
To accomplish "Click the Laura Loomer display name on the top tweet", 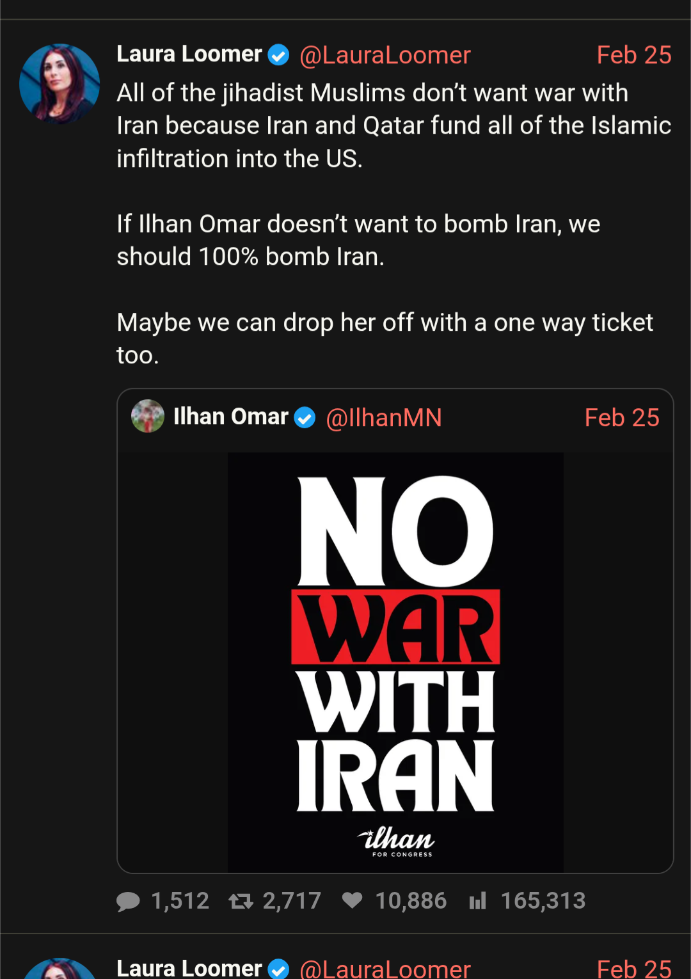I will [189, 54].
